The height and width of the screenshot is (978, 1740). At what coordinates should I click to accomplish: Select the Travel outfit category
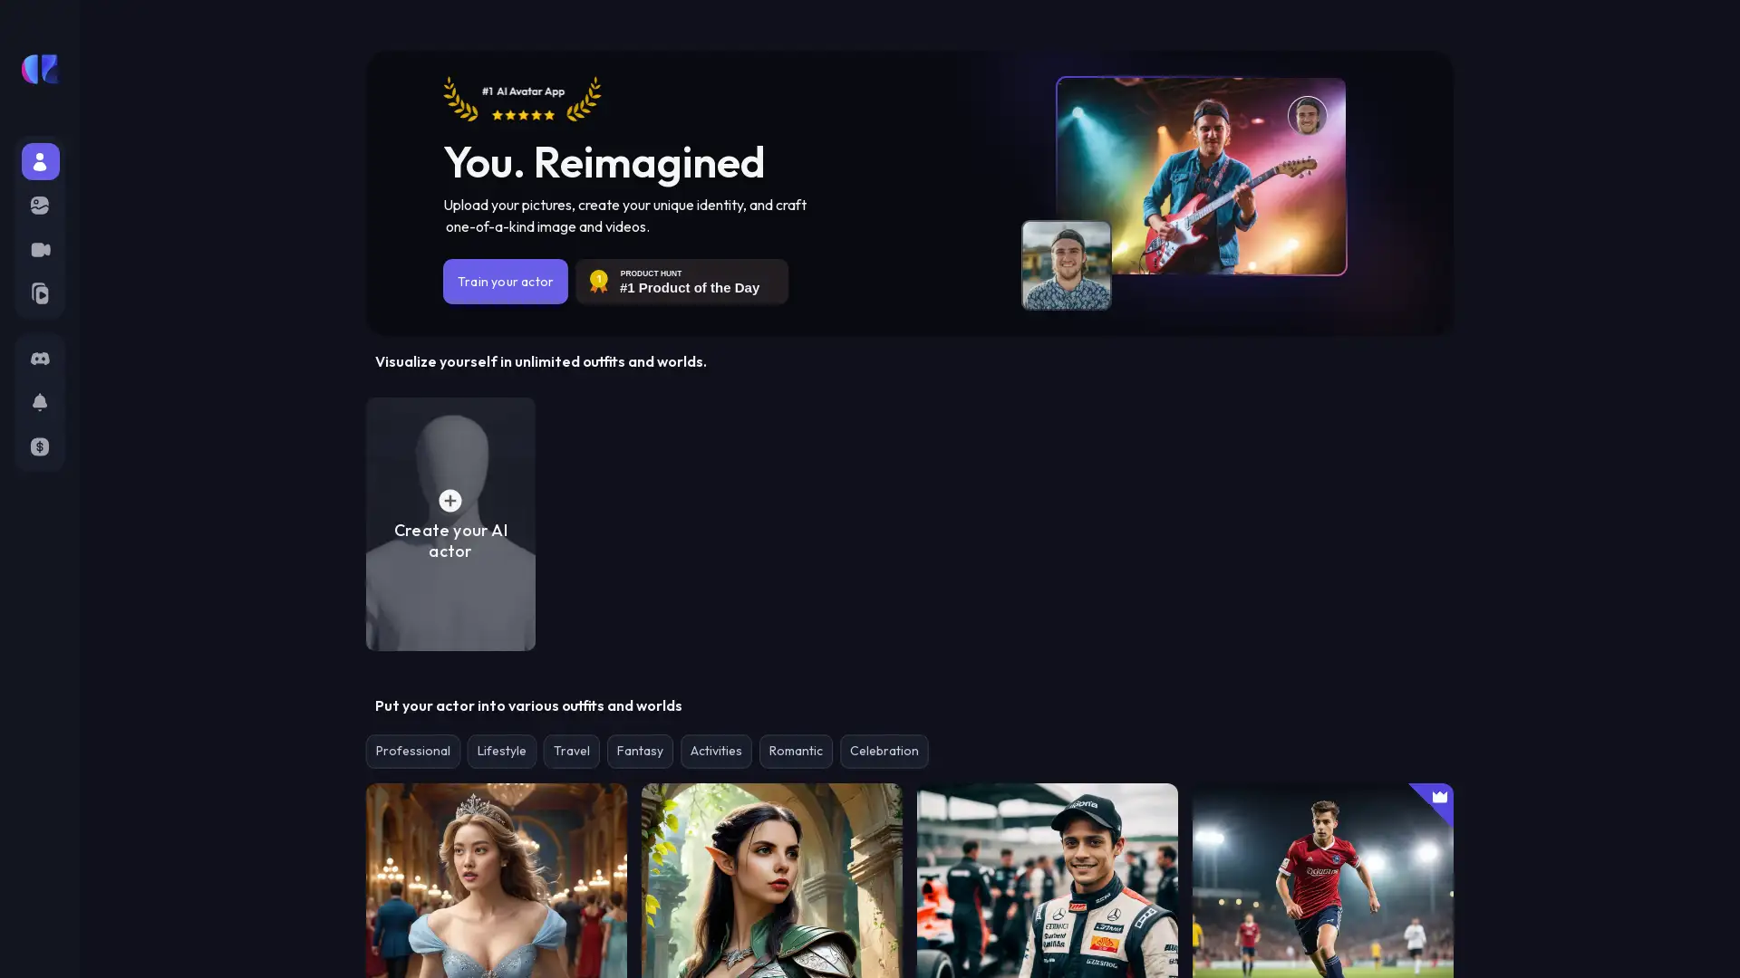(571, 751)
